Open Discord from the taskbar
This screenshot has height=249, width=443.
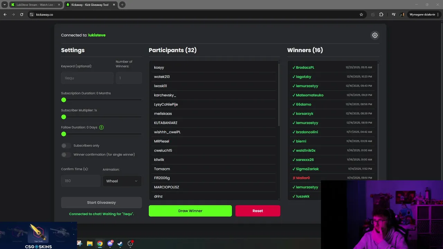[x=110, y=243]
